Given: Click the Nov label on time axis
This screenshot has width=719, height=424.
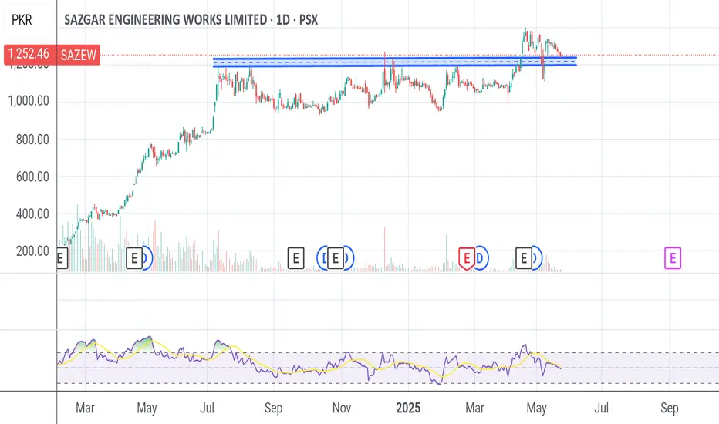Looking at the screenshot, I should coord(342,408).
